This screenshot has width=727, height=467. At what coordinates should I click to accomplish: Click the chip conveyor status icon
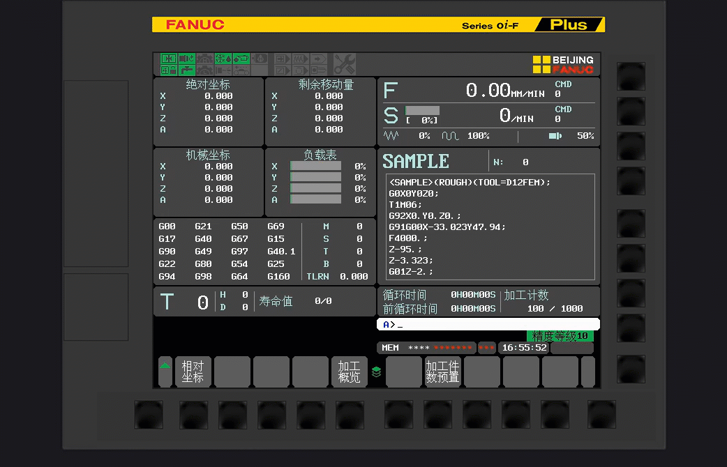point(241,70)
